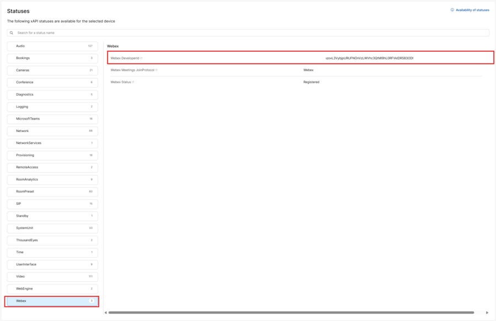Viewport: 496px width, 321px height.
Task: Open external link icon next to Webex Status
Action: coord(133,82)
